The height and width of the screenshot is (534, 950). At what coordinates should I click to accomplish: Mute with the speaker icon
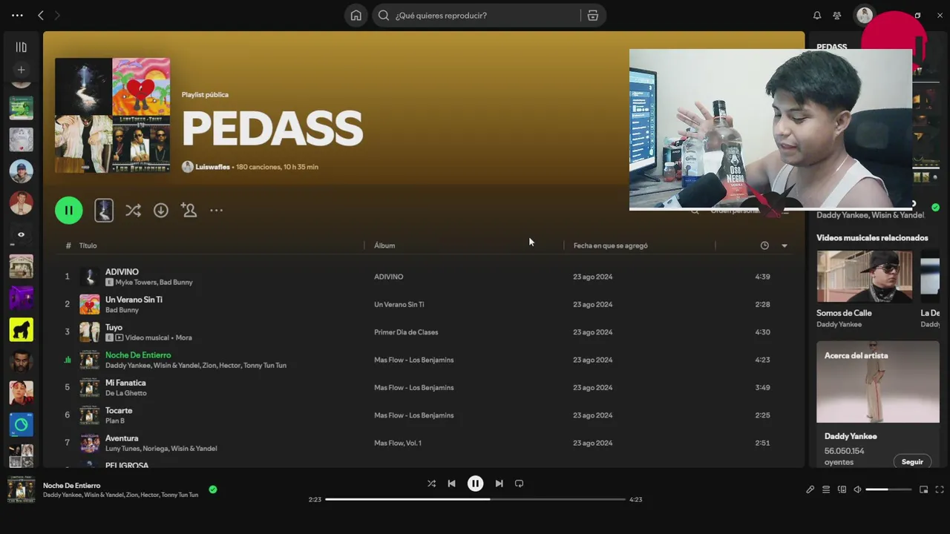coord(857,489)
